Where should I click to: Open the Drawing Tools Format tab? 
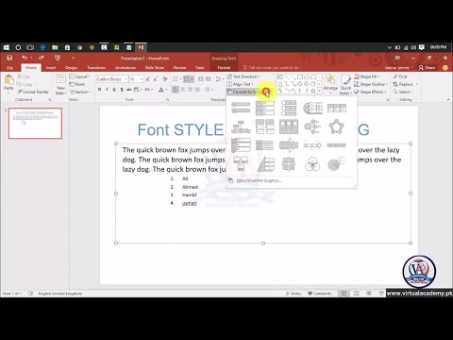pyautogui.click(x=224, y=67)
